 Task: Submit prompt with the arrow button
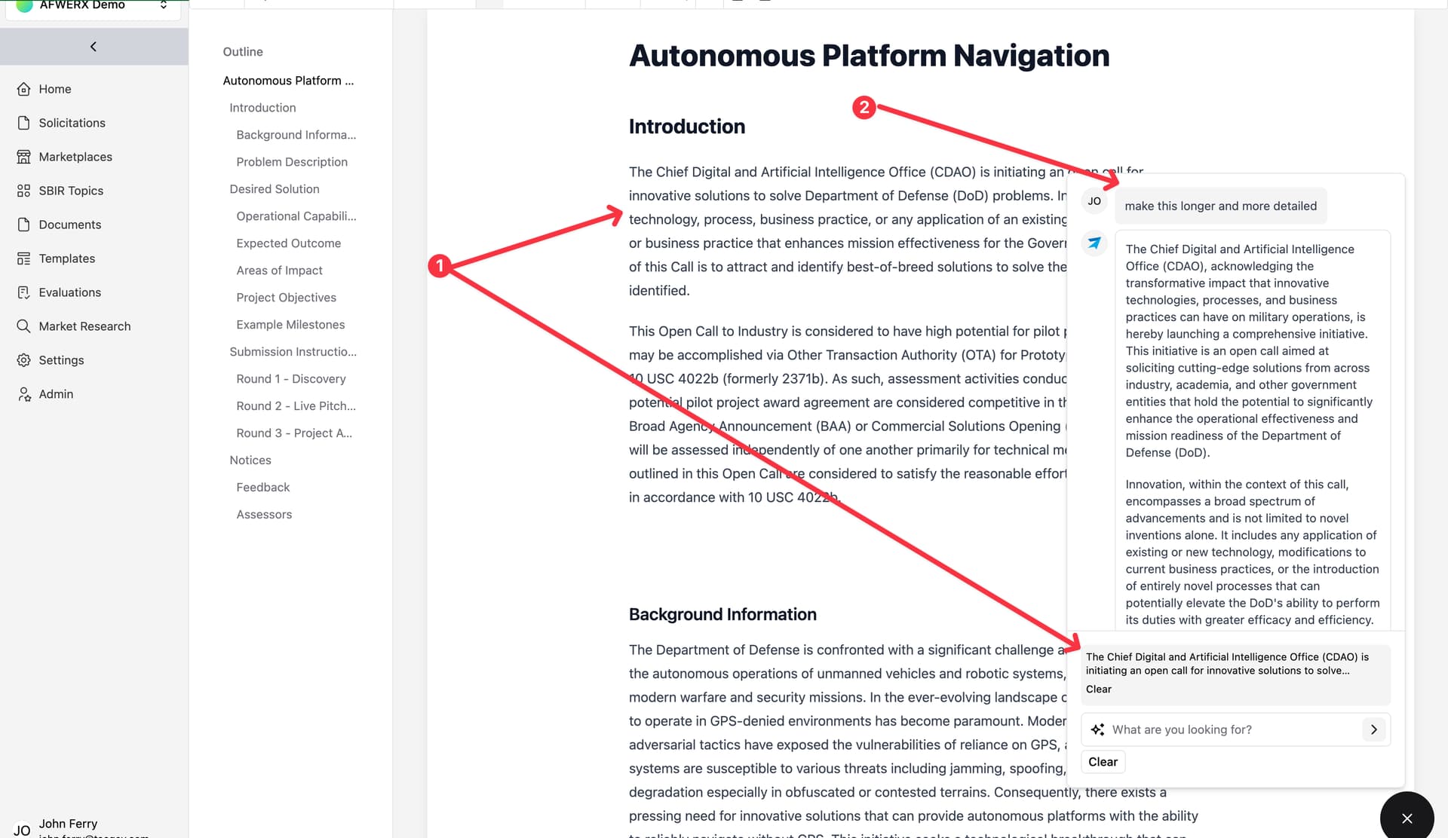point(1374,729)
